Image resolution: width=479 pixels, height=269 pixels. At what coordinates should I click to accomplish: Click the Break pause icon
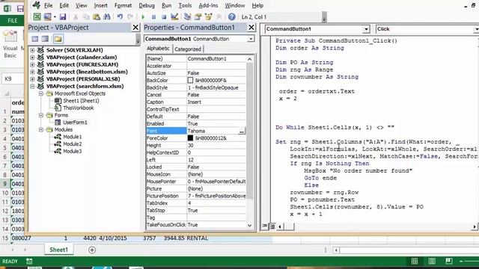(x=153, y=16)
